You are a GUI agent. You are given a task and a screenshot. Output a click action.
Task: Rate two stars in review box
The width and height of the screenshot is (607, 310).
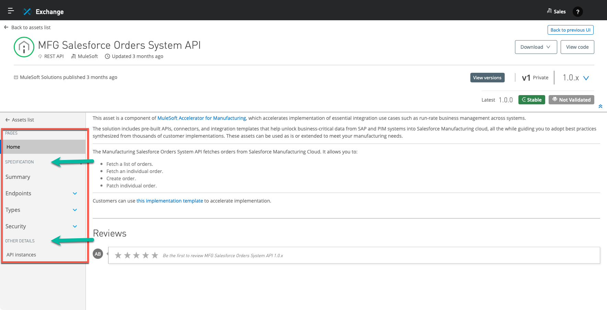click(127, 255)
